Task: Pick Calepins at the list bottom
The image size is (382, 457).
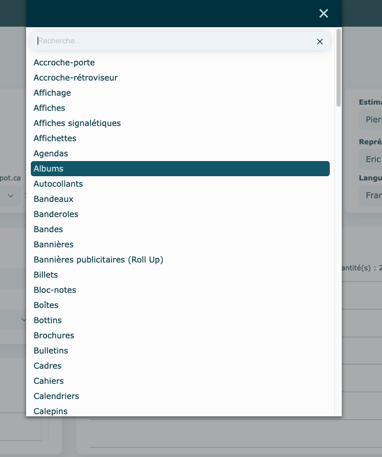Action: (x=51, y=412)
